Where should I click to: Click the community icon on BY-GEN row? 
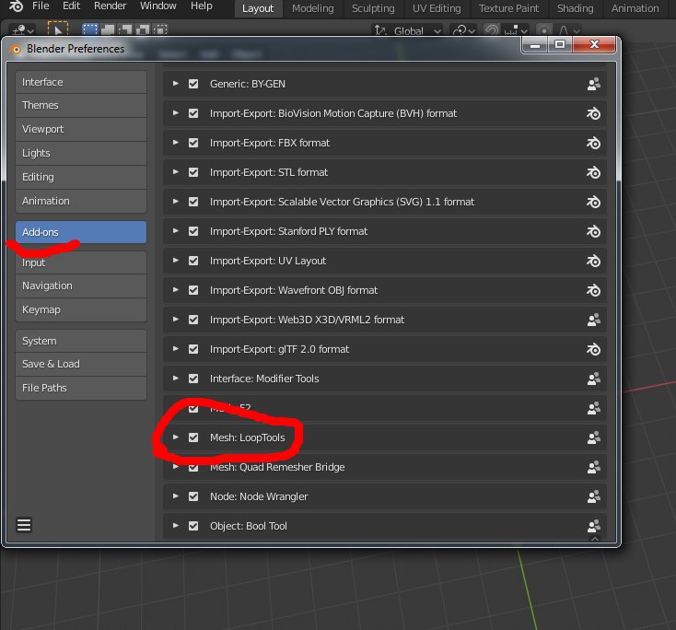[594, 84]
